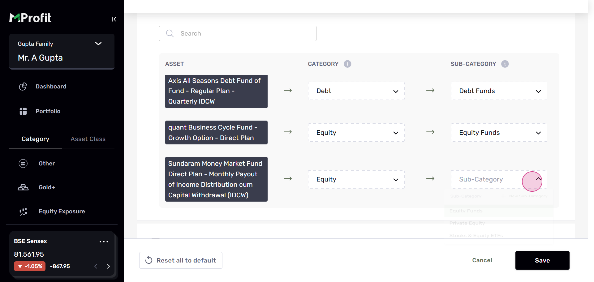594x282 pixels.
Task: Click the Portfolio grid icon
Action: (x=23, y=111)
